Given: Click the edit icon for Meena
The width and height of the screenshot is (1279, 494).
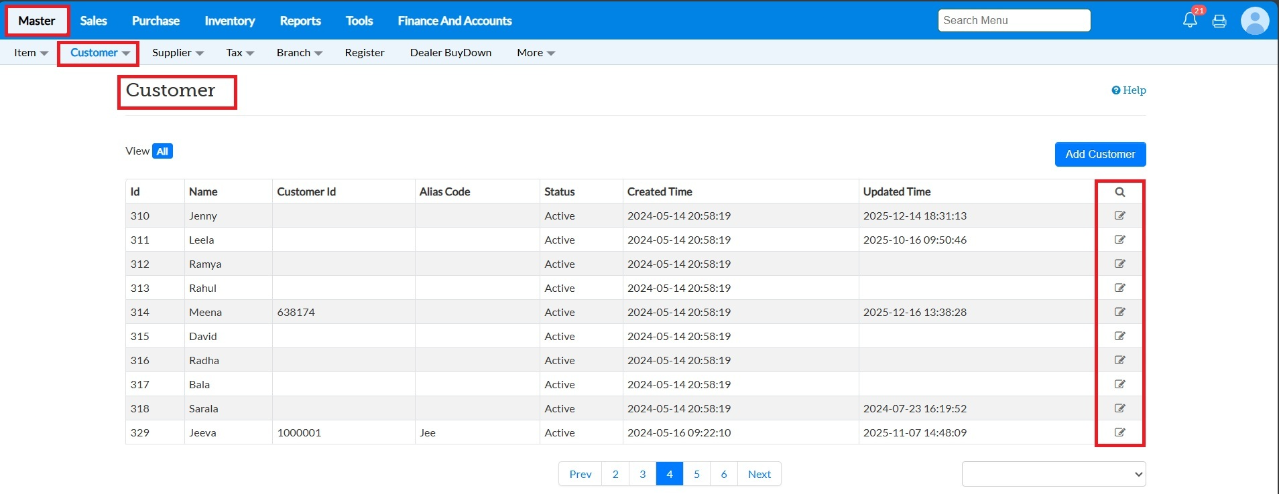Looking at the screenshot, I should coord(1119,312).
